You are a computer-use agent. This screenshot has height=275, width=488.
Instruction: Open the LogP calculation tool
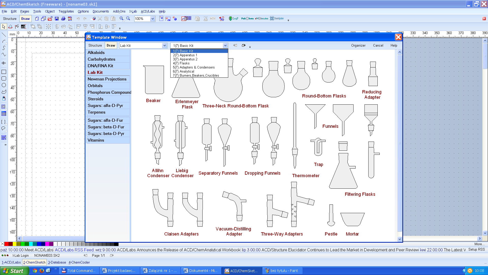click(233, 19)
